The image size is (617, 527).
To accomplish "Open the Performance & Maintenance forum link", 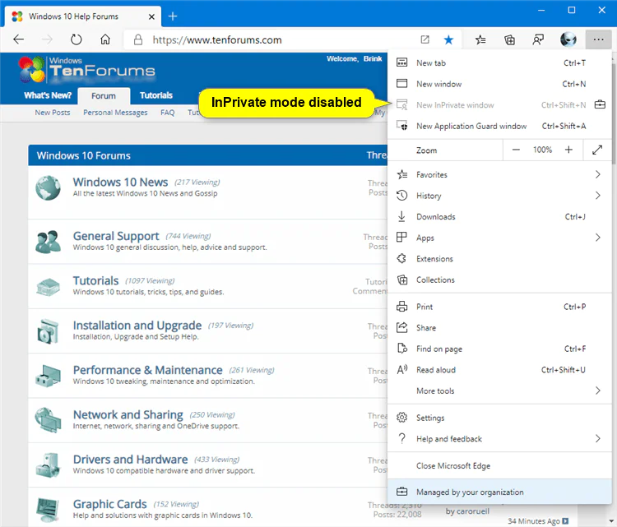I will [148, 370].
